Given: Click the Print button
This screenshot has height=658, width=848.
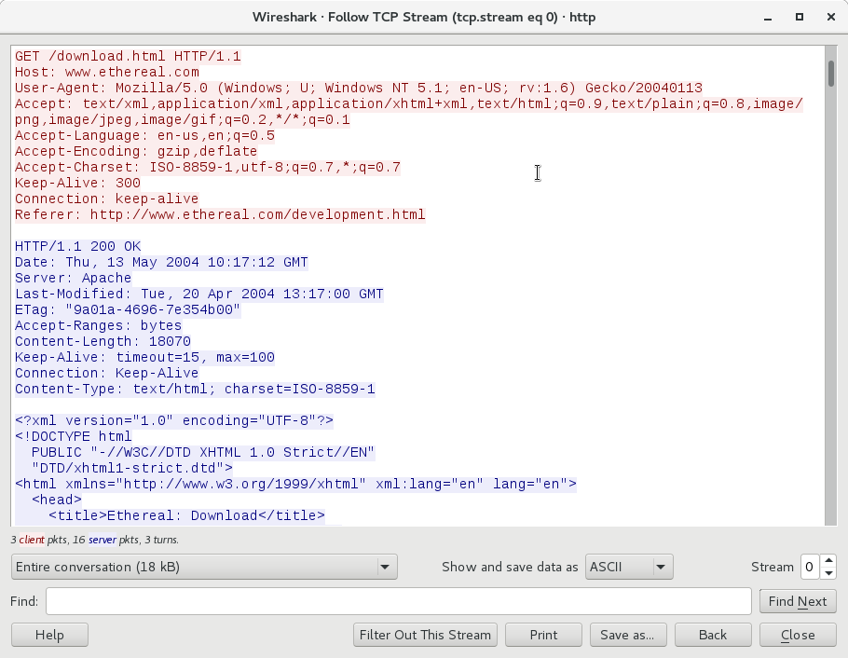Looking at the screenshot, I should [543, 635].
